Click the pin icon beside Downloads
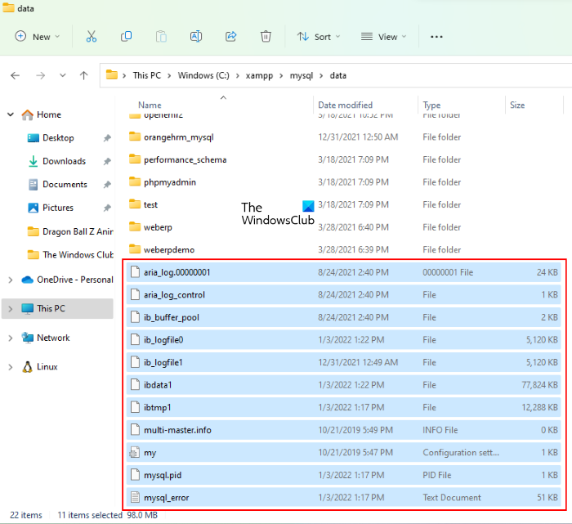The width and height of the screenshot is (572, 524). (107, 161)
